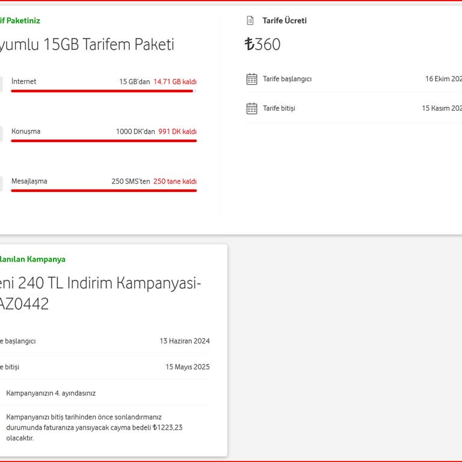
Task: Click the ₺1223,23 cayma bedeli notice
Action: (94, 428)
